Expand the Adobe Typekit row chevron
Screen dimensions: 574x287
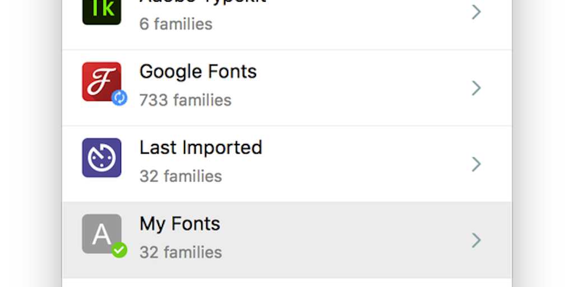476,12
